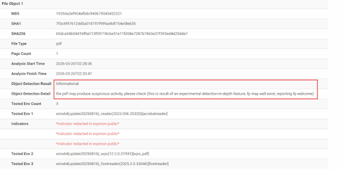343x171 pixels.
Task: Click the Object Detection Detail description text
Action: point(185,94)
